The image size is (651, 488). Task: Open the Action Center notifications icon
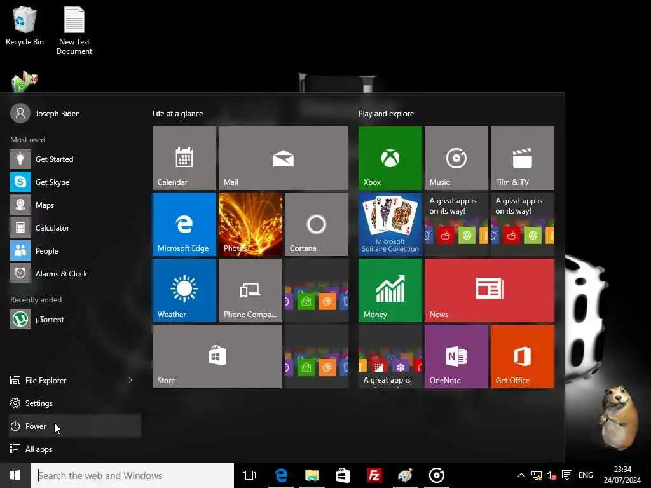[566, 475]
